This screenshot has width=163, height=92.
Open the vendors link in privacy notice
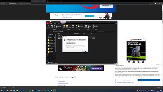(130, 67)
